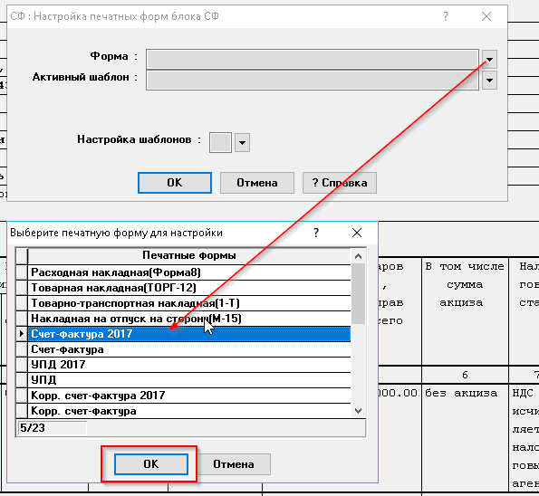Click the 5/23 record counter
The height and width of the screenshot is (496, 539).
pyautogui.click(x=52, y=428)
